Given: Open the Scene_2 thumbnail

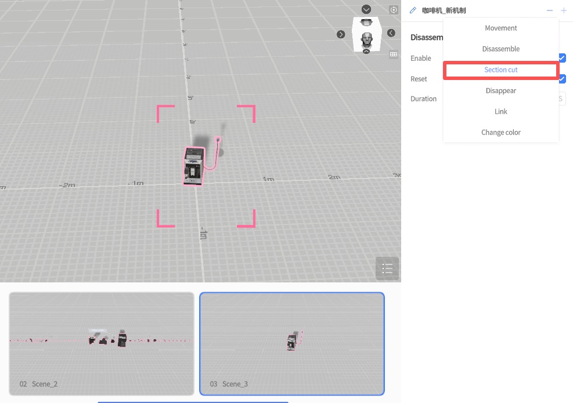Looking at the screenshot, I should click(102, 343).
